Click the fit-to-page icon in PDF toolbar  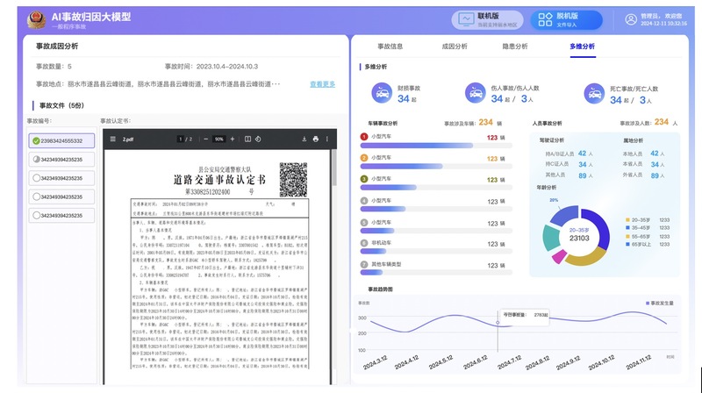[x=247, y=139]
